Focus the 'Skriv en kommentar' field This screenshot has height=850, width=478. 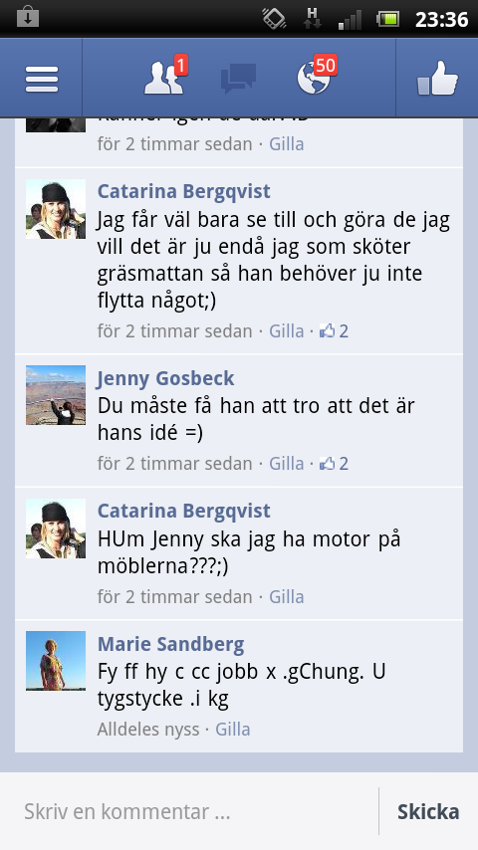(x=190, y=811)
